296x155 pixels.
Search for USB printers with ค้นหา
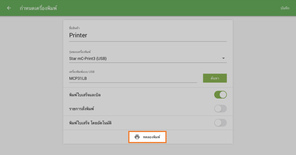[215, 78]
